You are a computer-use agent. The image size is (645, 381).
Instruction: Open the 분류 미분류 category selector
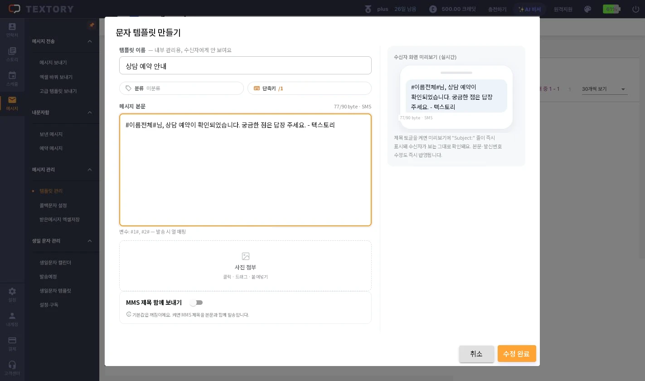pyautogui.click(x=181, y=88)
